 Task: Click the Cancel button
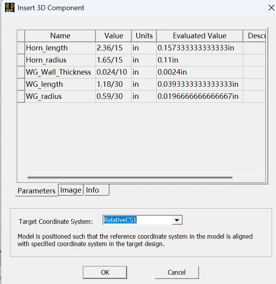click(x=177, y=272)
